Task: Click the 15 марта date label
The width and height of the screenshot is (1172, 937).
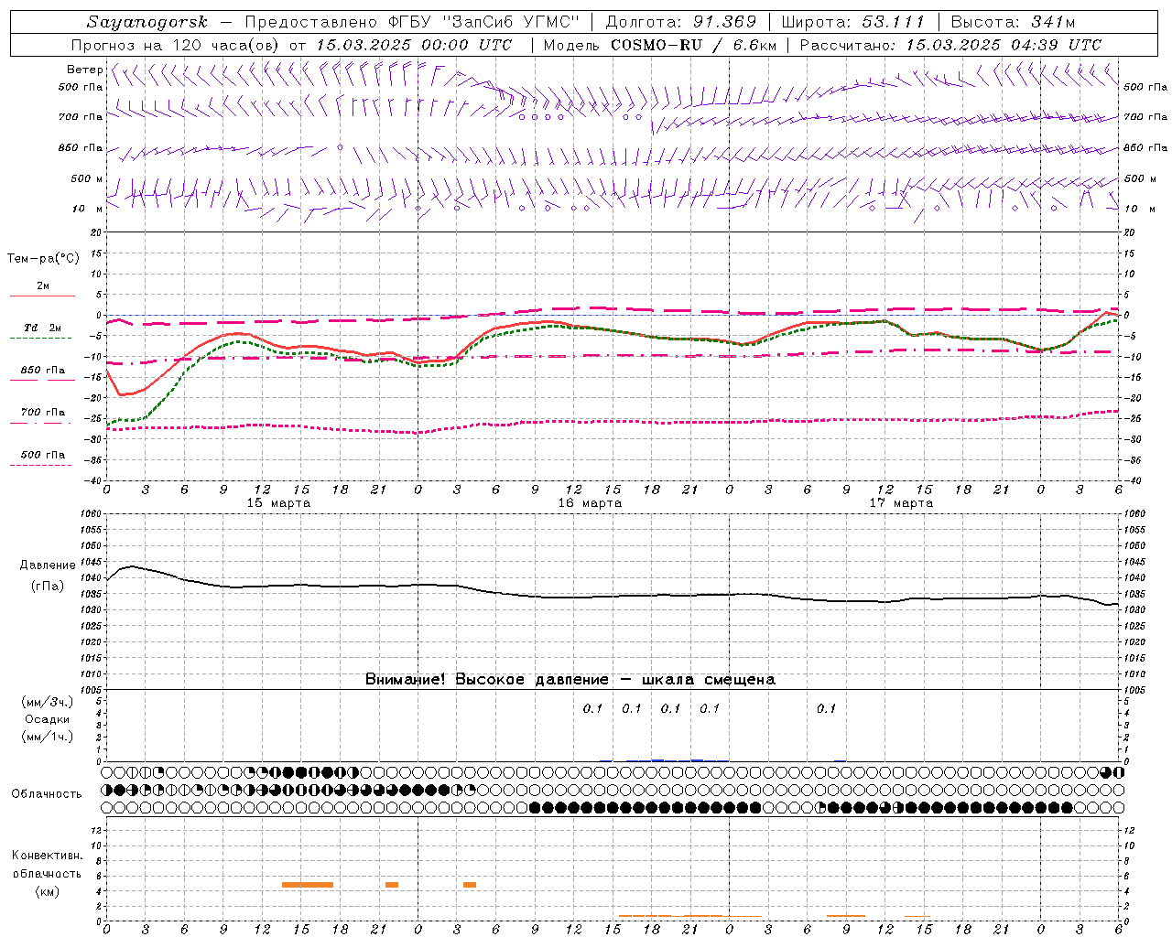Action: [278, 503]
